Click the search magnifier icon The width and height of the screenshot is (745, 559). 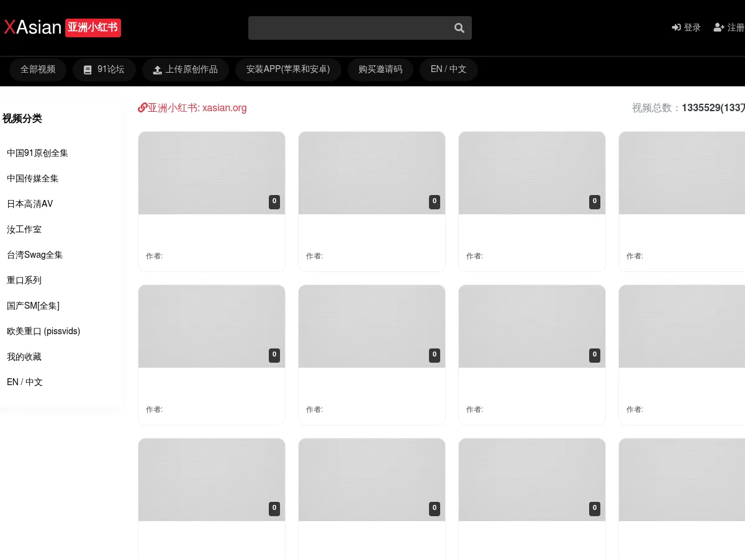[x=459, y=28]
